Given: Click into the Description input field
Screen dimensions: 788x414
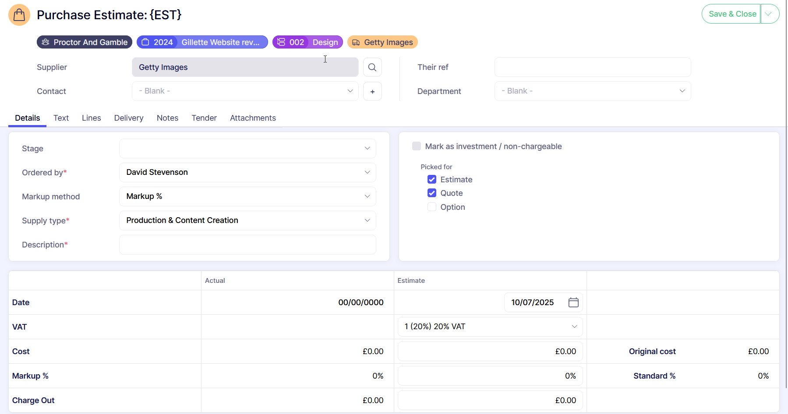Looking at the screenshot, I should pos(247,245).
